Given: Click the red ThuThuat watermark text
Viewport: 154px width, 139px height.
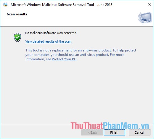Looking at the screenshot, I should click(x=87, y=126).
